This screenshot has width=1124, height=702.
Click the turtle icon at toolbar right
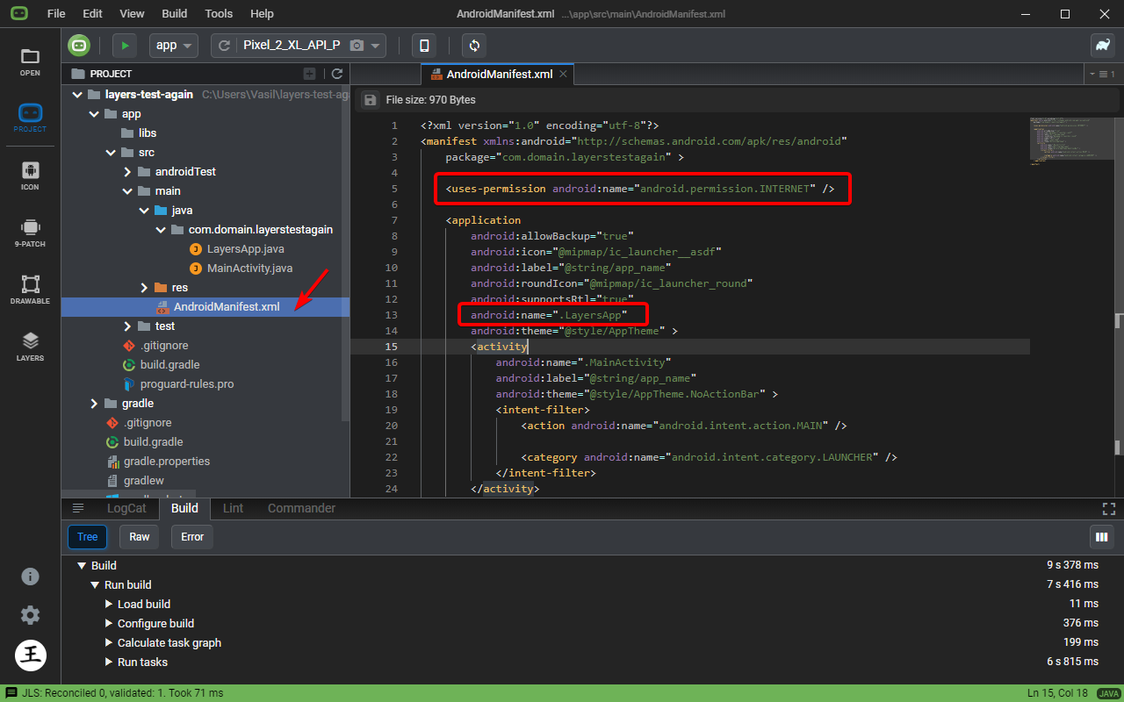pyautogui.click(x=1102, y=46)
